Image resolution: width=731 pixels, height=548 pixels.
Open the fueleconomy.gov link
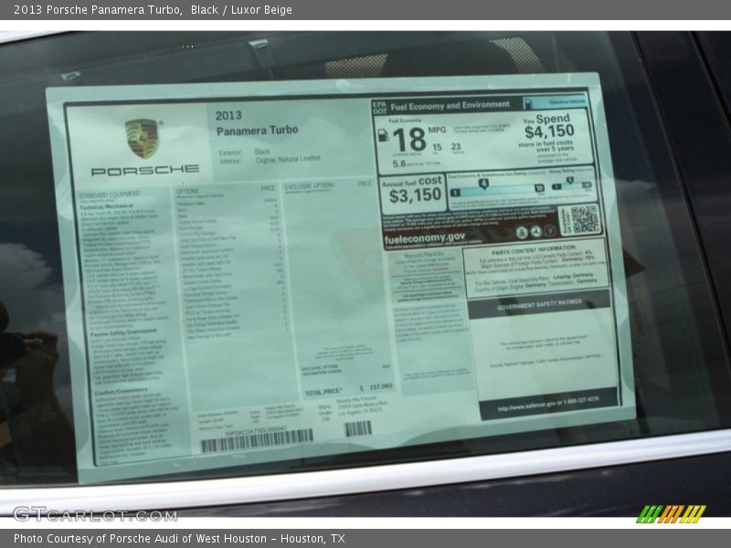click(x=424, y=238)
